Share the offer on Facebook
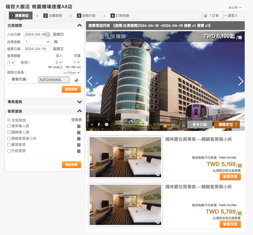253x235 pixels. pos(99,124)
